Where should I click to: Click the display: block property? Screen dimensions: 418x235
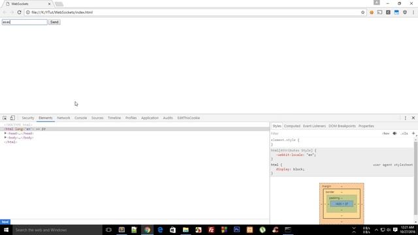pyautogui.click(x=290, y=169)
